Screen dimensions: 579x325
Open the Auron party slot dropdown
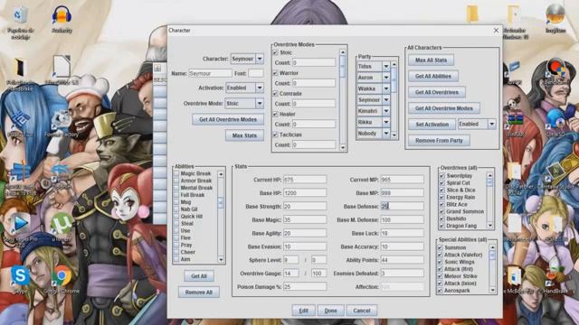click(x=386, y=78)
